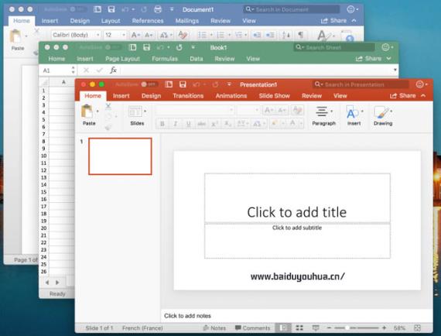
Task: Click the bullet list icon in Word ribbon
Action: point(202,35)
